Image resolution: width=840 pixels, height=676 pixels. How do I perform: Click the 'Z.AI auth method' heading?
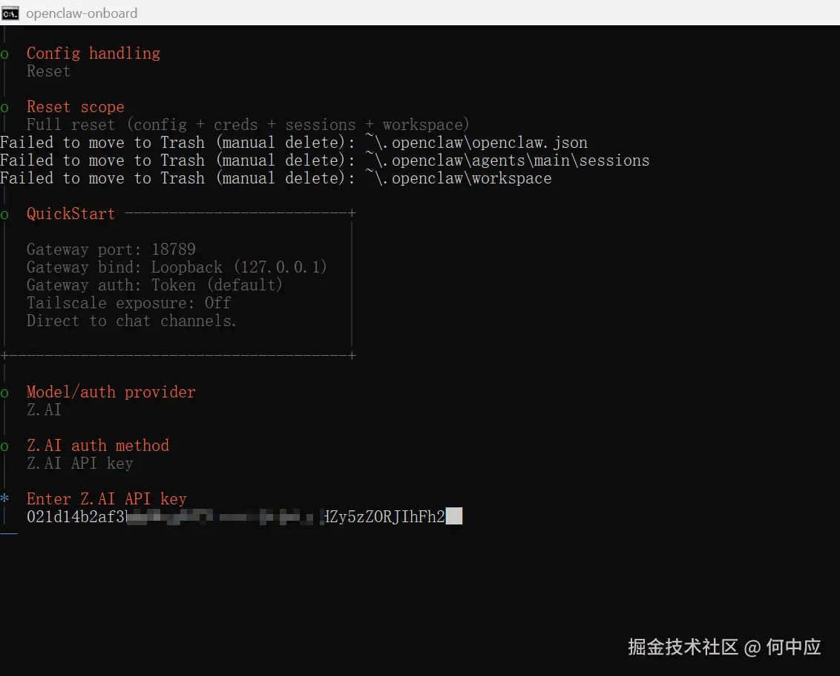[97, 445]
